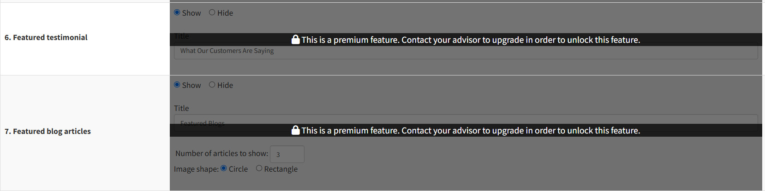Click the Title label in Featured blog articles
The width and height of the screenshot is (765, 191).
(181, 108)
